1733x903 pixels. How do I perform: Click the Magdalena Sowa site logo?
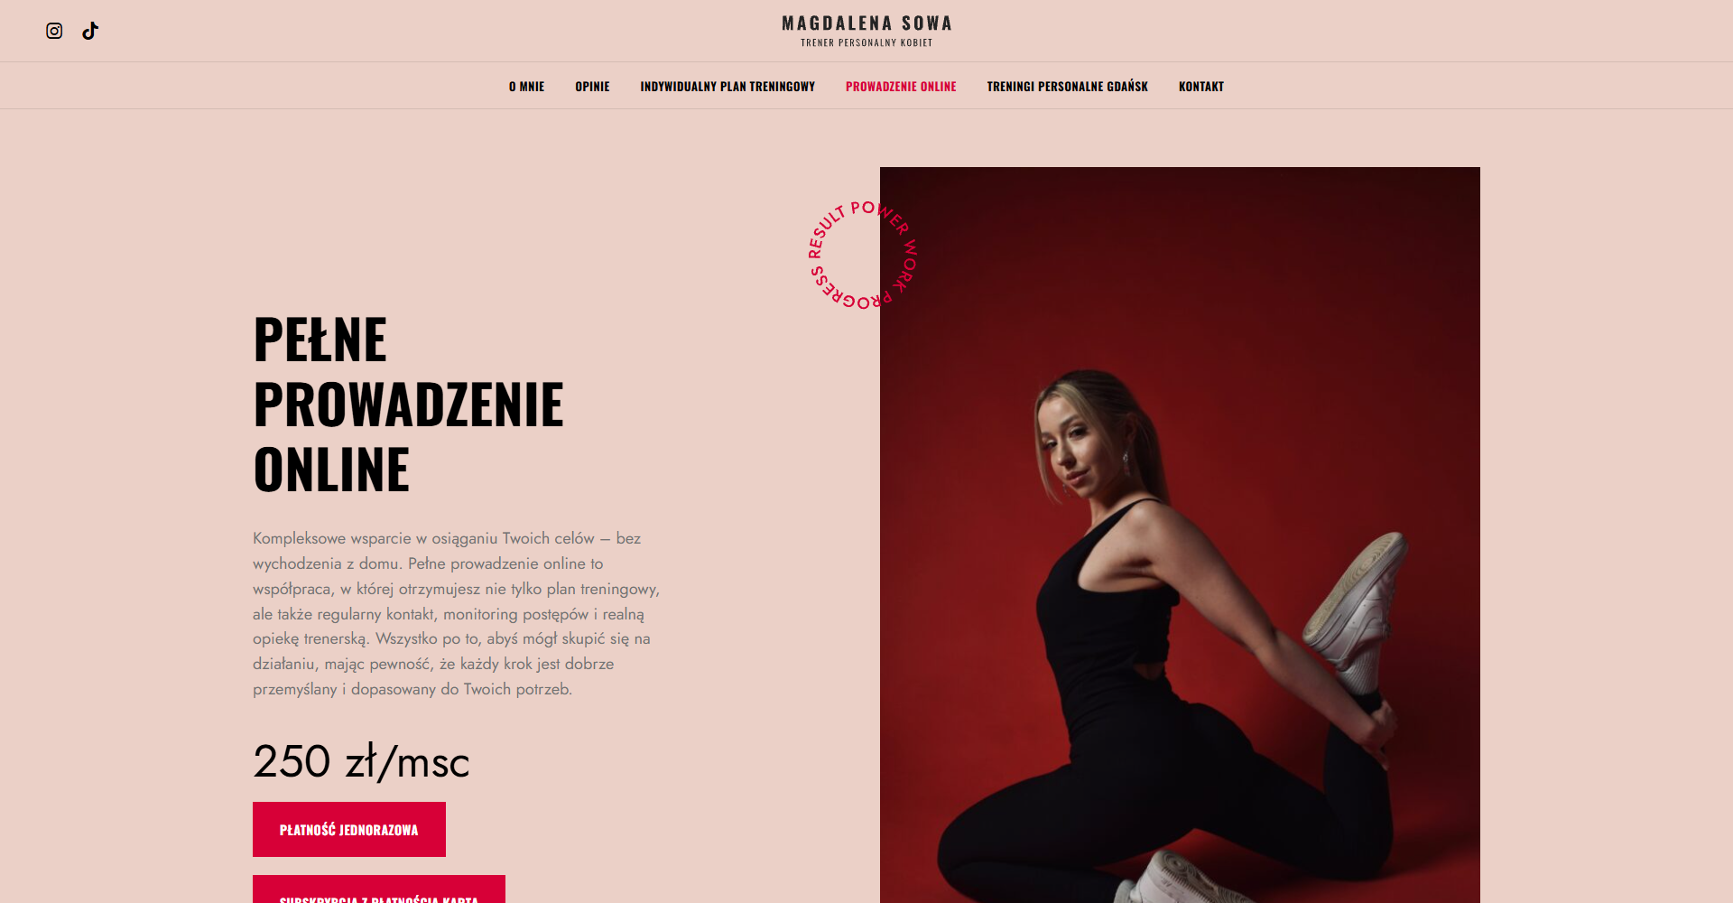pos(866,23)
